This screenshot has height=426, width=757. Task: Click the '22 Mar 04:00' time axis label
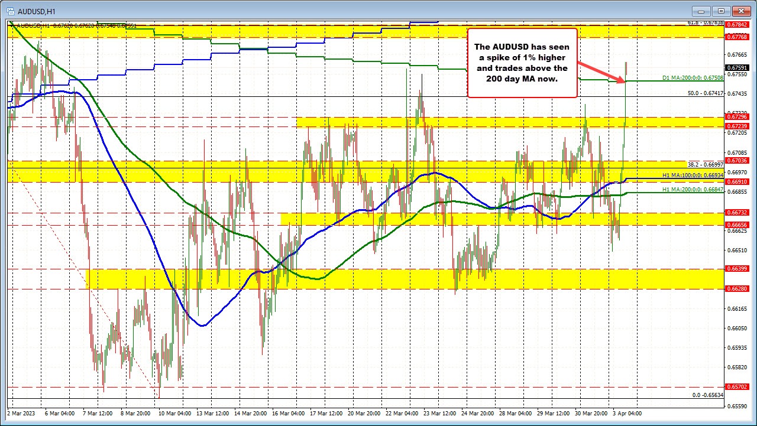coord(402,414)
